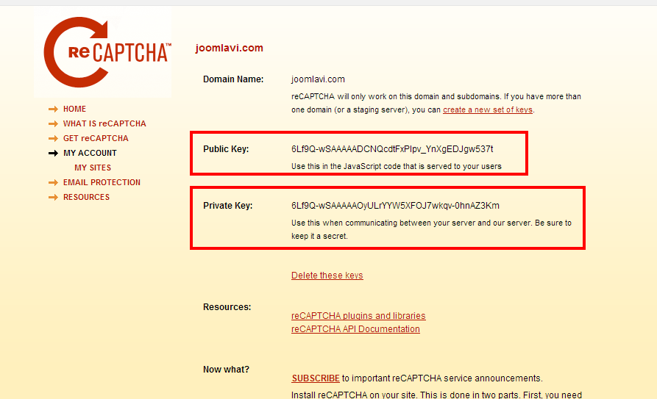657x399 pixels.
Task: Click the arrow icon beside WHAT IS reCAPTCHA
Action: pos(53,124)
